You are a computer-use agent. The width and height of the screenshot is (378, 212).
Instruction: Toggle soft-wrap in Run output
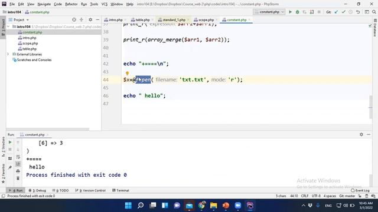[18, 157]
